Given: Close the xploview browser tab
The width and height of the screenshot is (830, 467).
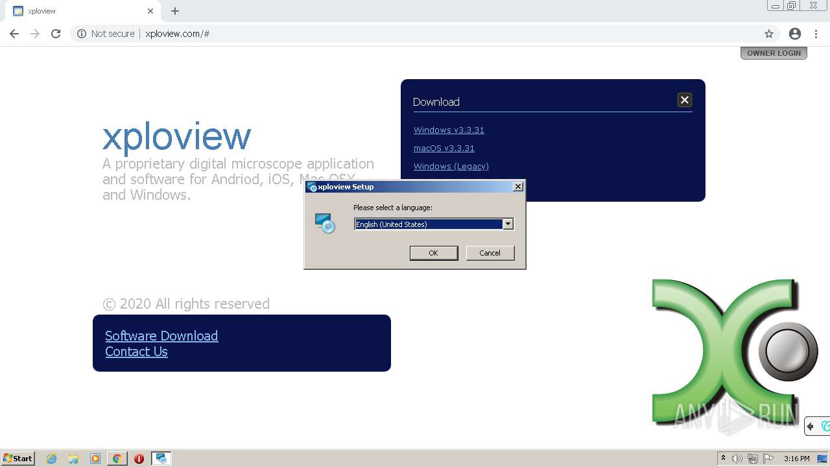Looking at the screenshot, I should point(150,11).
